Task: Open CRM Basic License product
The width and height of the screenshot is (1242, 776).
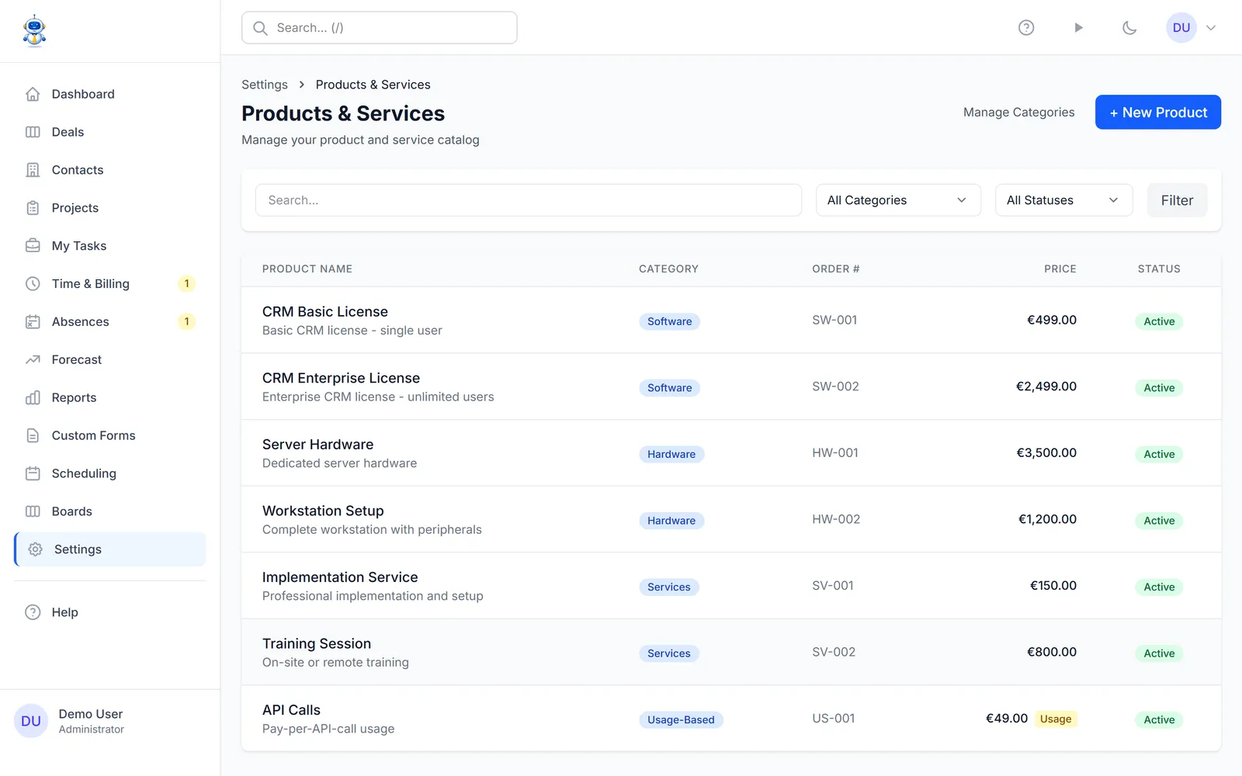Action: pyautogui.click(x=325, y=311)
